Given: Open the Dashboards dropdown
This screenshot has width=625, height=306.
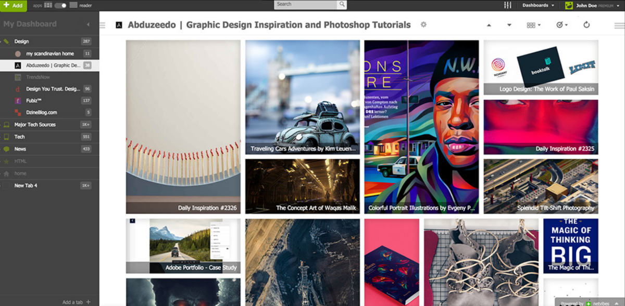Looking at the screenshot, I should click(538, 5).
